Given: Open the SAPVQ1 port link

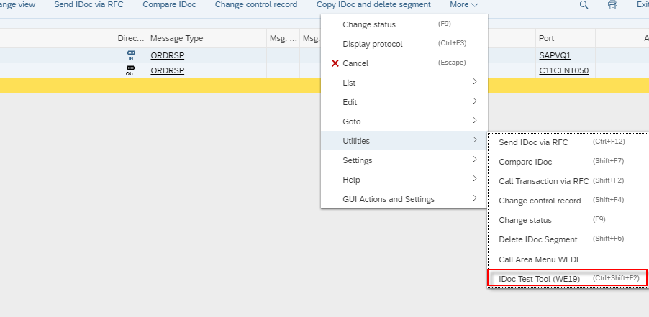Looking at the screenshot, I should 555,55.
